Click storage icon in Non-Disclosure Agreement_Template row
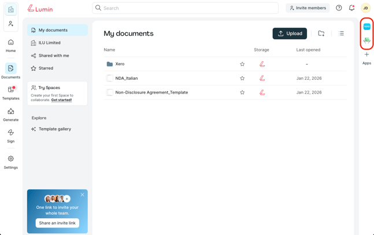The height and width of the screenshot is (235, 374). [x=262, y=92]
